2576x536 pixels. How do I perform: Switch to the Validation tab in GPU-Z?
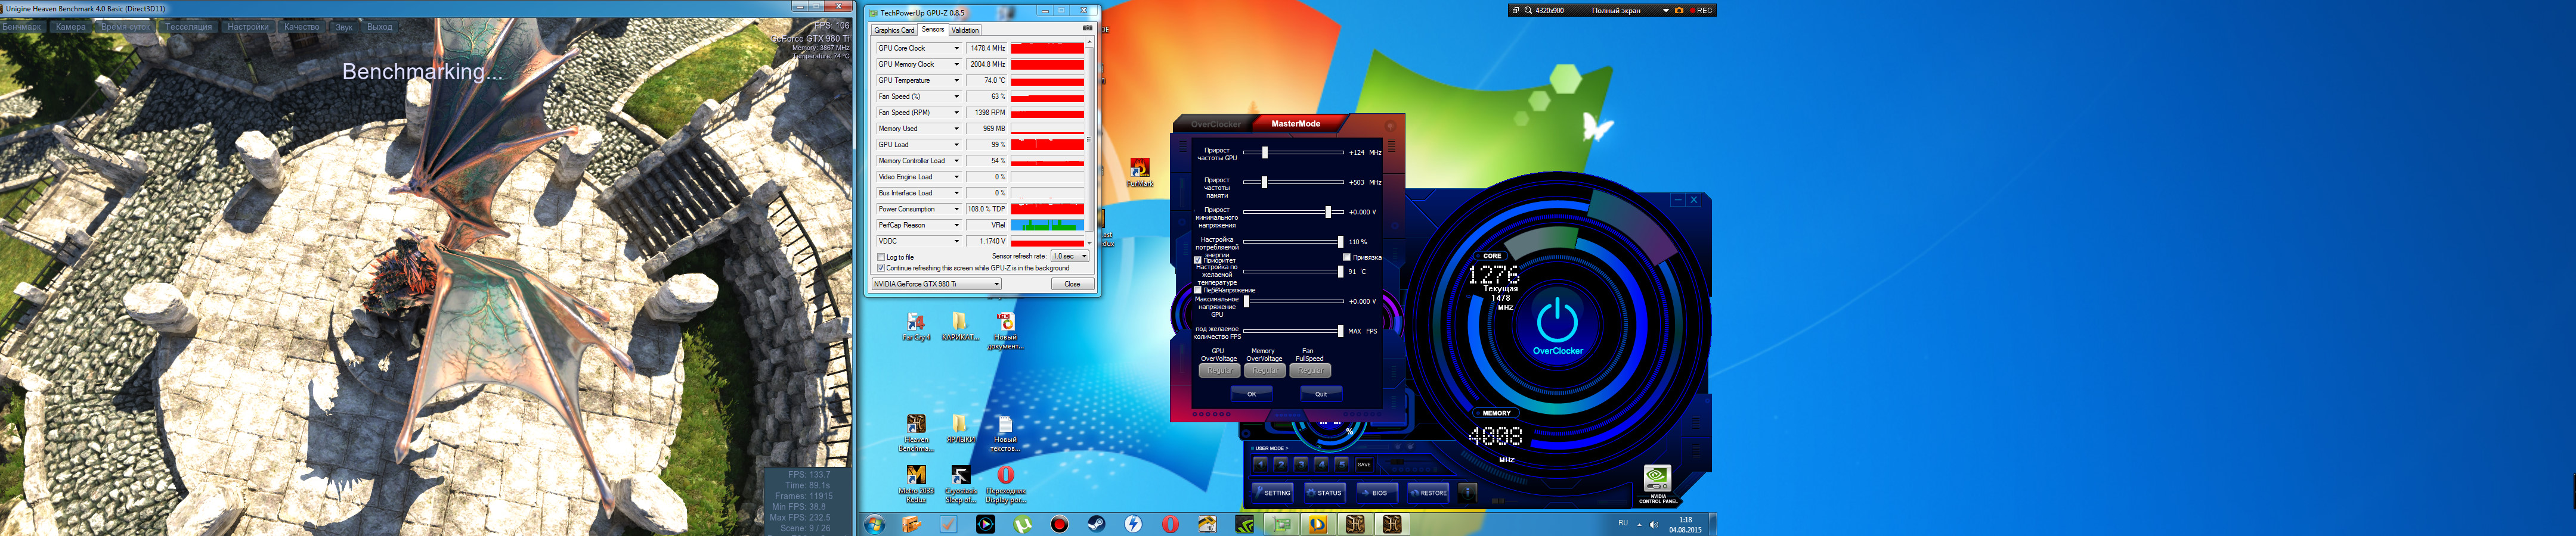click(x=965, y=30)
